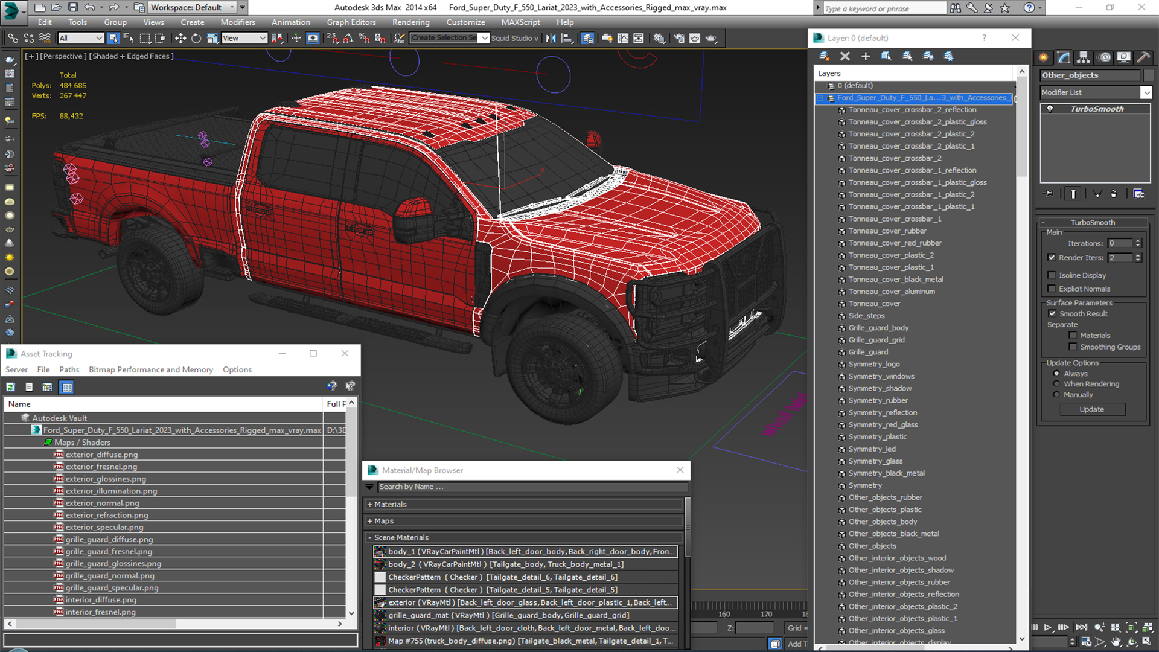The height and width of the screenshot is (652, 1159).
Task: Toggle Explicit Normals checkbox
Action: click(1052, 289)
